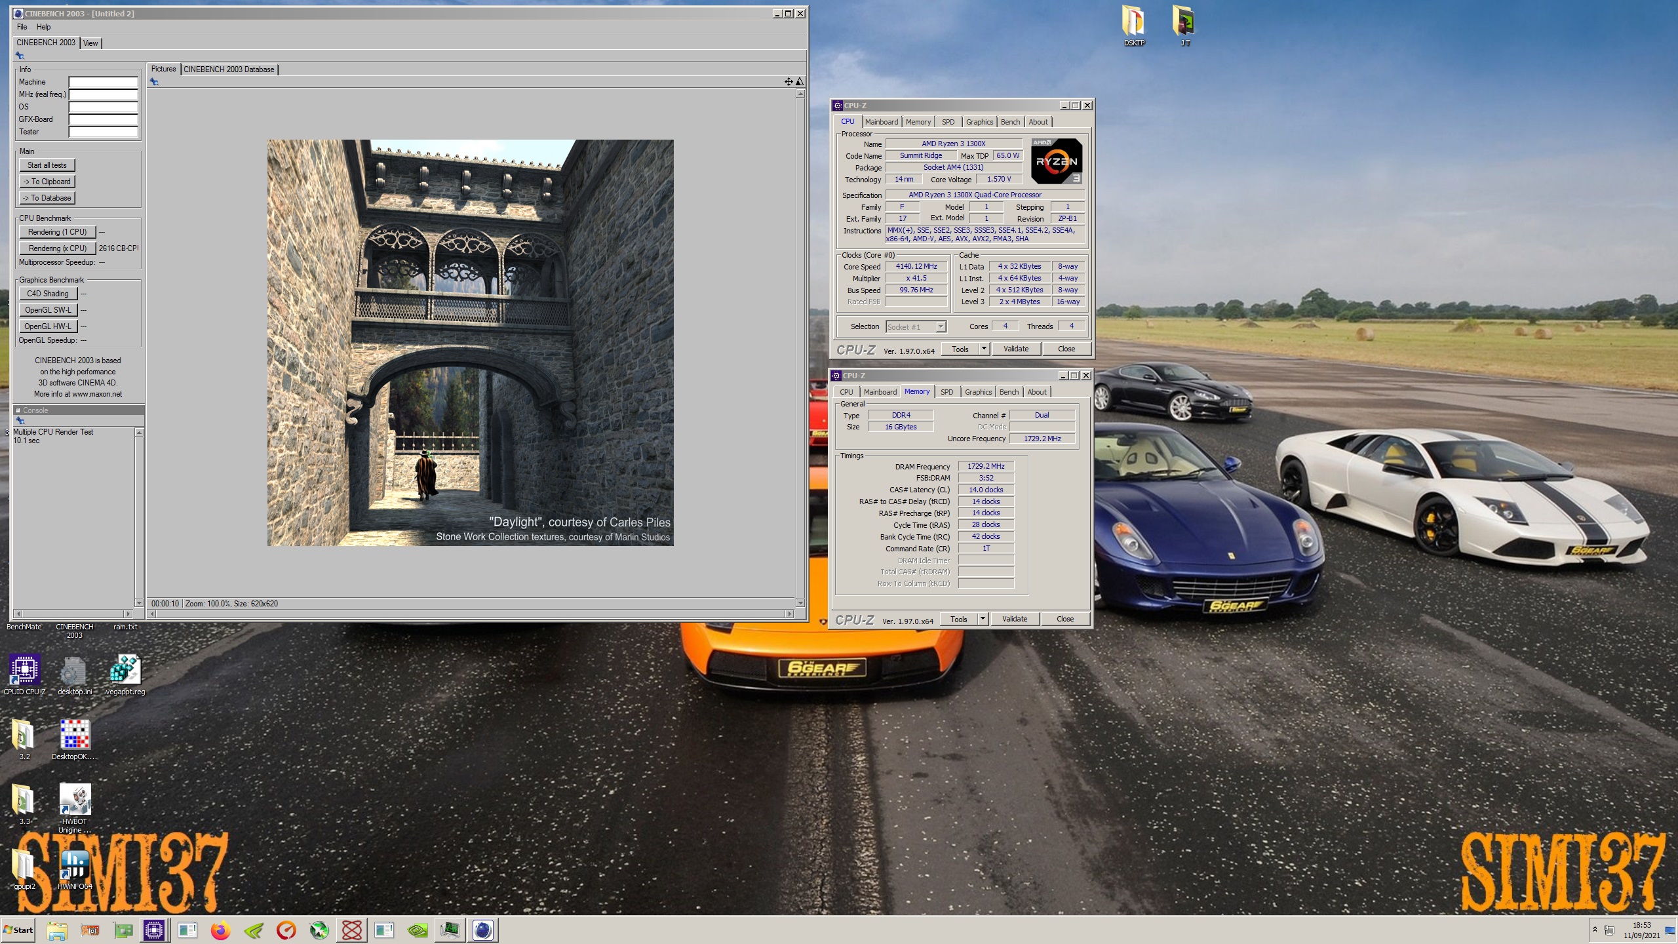Click the MHz (real freq.) input field
This screenshot has height=944, width=1678.
pyautogui.click(x=104, y=94)
